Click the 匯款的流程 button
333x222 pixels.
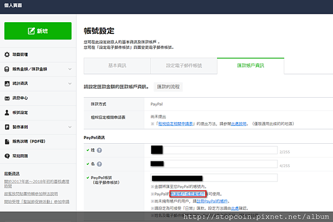[168, 87]
